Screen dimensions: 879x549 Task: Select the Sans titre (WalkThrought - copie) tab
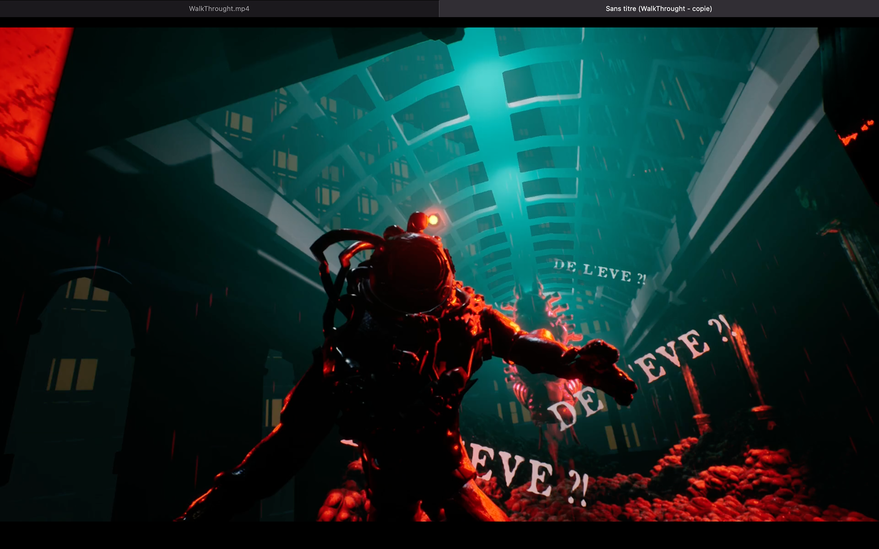pos(659,9)
